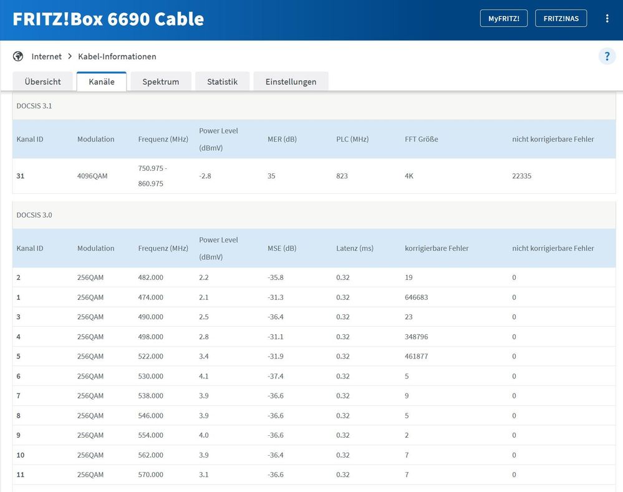Open the FRITZ!NAS button
Viewport: 623px width, 492px height.
[x=561, y=18]
